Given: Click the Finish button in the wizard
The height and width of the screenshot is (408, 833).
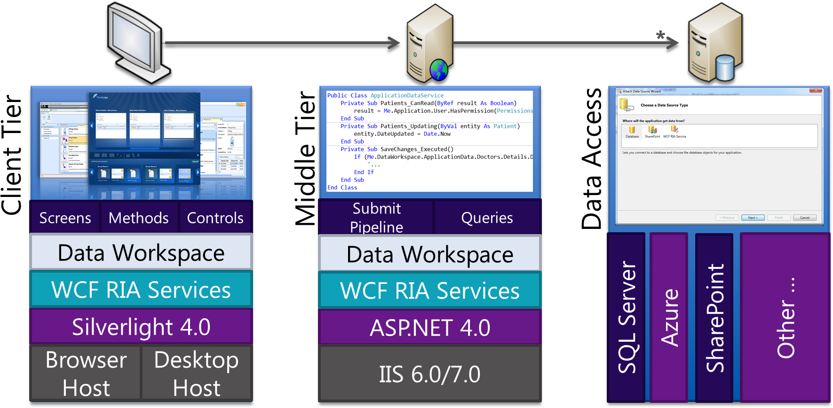Looking at the screenshot, I should pyautogui.click(x=779, y=218).
